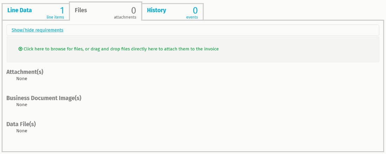Image resolution: width=386 pixels, height=154 pixels.
Task: Toggle the Show/hide requirements link
Action: [38, 30]
